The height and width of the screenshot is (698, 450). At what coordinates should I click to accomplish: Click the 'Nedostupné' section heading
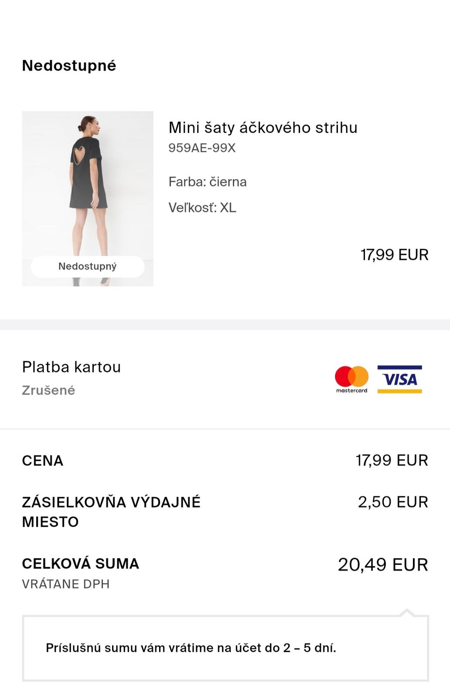click(69, 65)
